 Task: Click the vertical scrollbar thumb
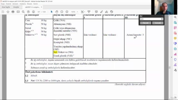pos(169,67)
